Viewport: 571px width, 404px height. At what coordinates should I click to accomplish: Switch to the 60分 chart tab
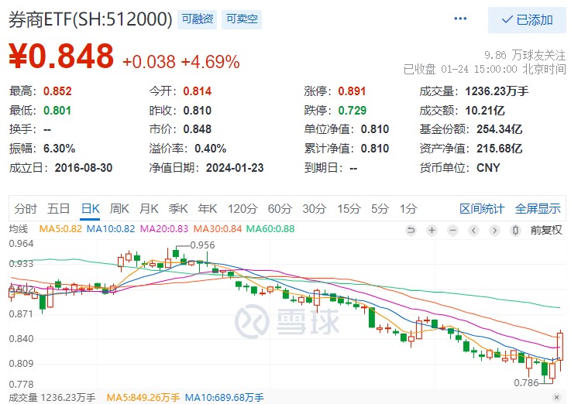pos(280,209)
